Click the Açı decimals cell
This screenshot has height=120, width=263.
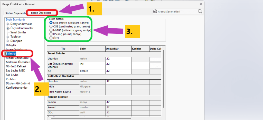[118, 71]
